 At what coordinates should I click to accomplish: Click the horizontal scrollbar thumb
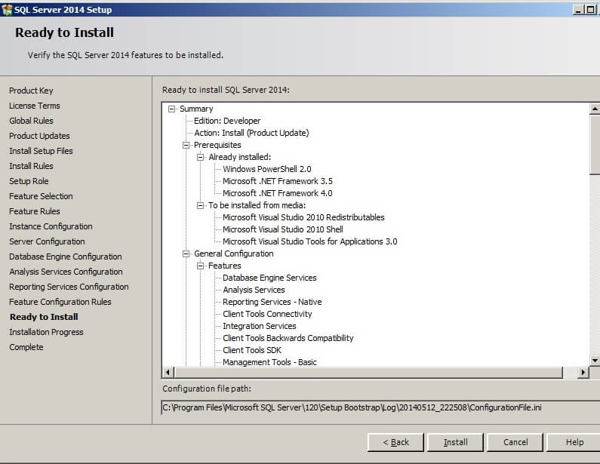click(368, 372)
